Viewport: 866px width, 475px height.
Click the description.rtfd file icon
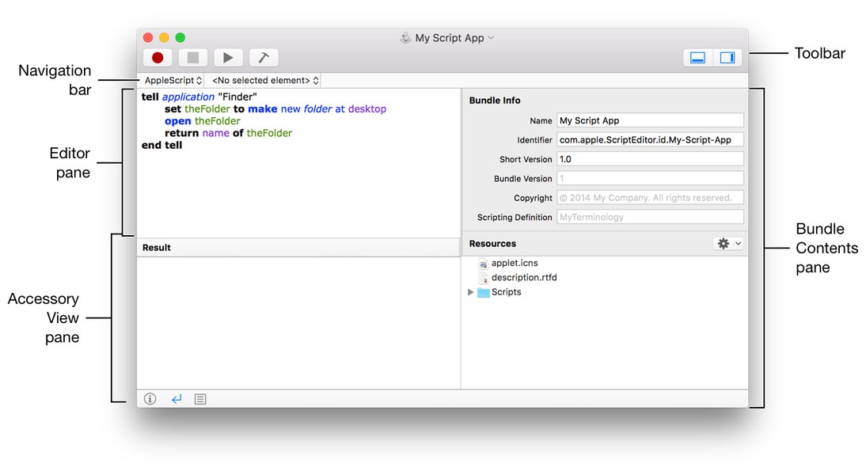[483, 278]
